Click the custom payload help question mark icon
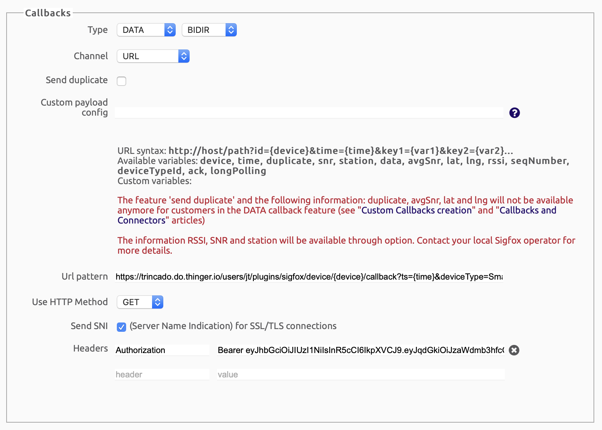602x430 pixels. (x=514, y=113)
